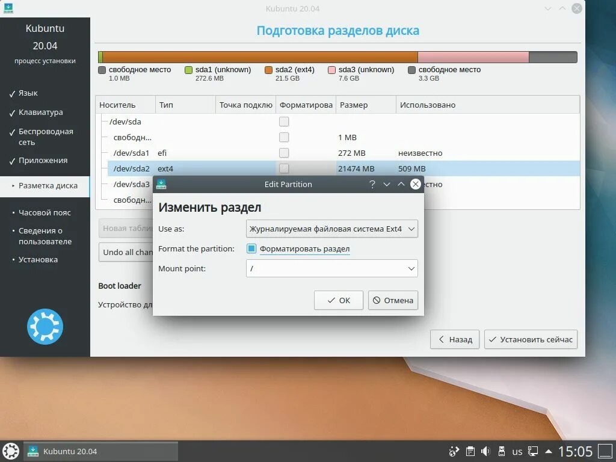Select the /dev/sda3 partition row
616x462 pixels.
(x=132, y=184)
